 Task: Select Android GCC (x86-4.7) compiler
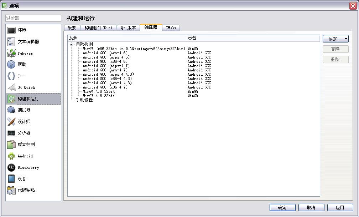[105, 87]
